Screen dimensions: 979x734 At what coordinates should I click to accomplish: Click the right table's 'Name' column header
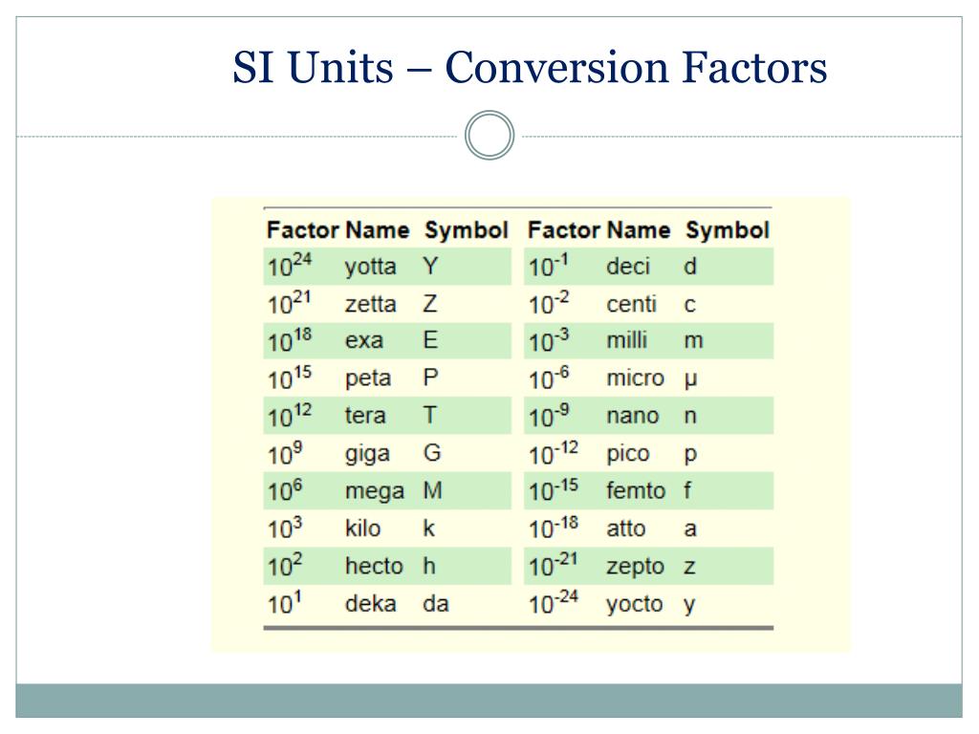click(638, 229)
